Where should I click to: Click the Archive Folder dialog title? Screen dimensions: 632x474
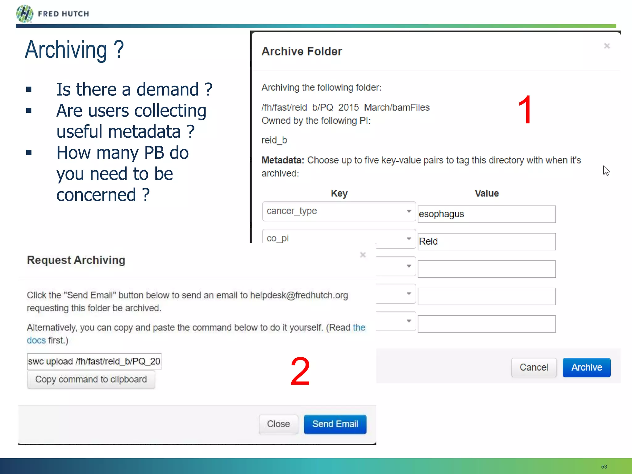302,51
